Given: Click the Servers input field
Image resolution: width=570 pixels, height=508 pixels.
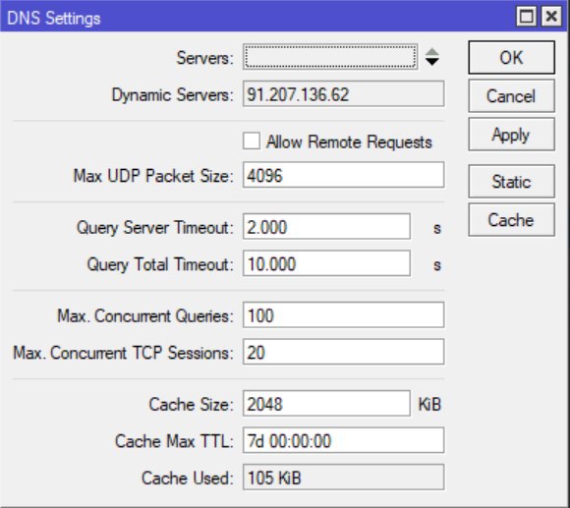Looking at the screenshot, I should [x=330, y=57].
